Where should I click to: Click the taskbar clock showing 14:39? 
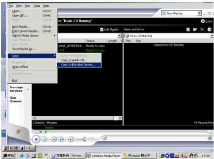[x=206, y=156]
